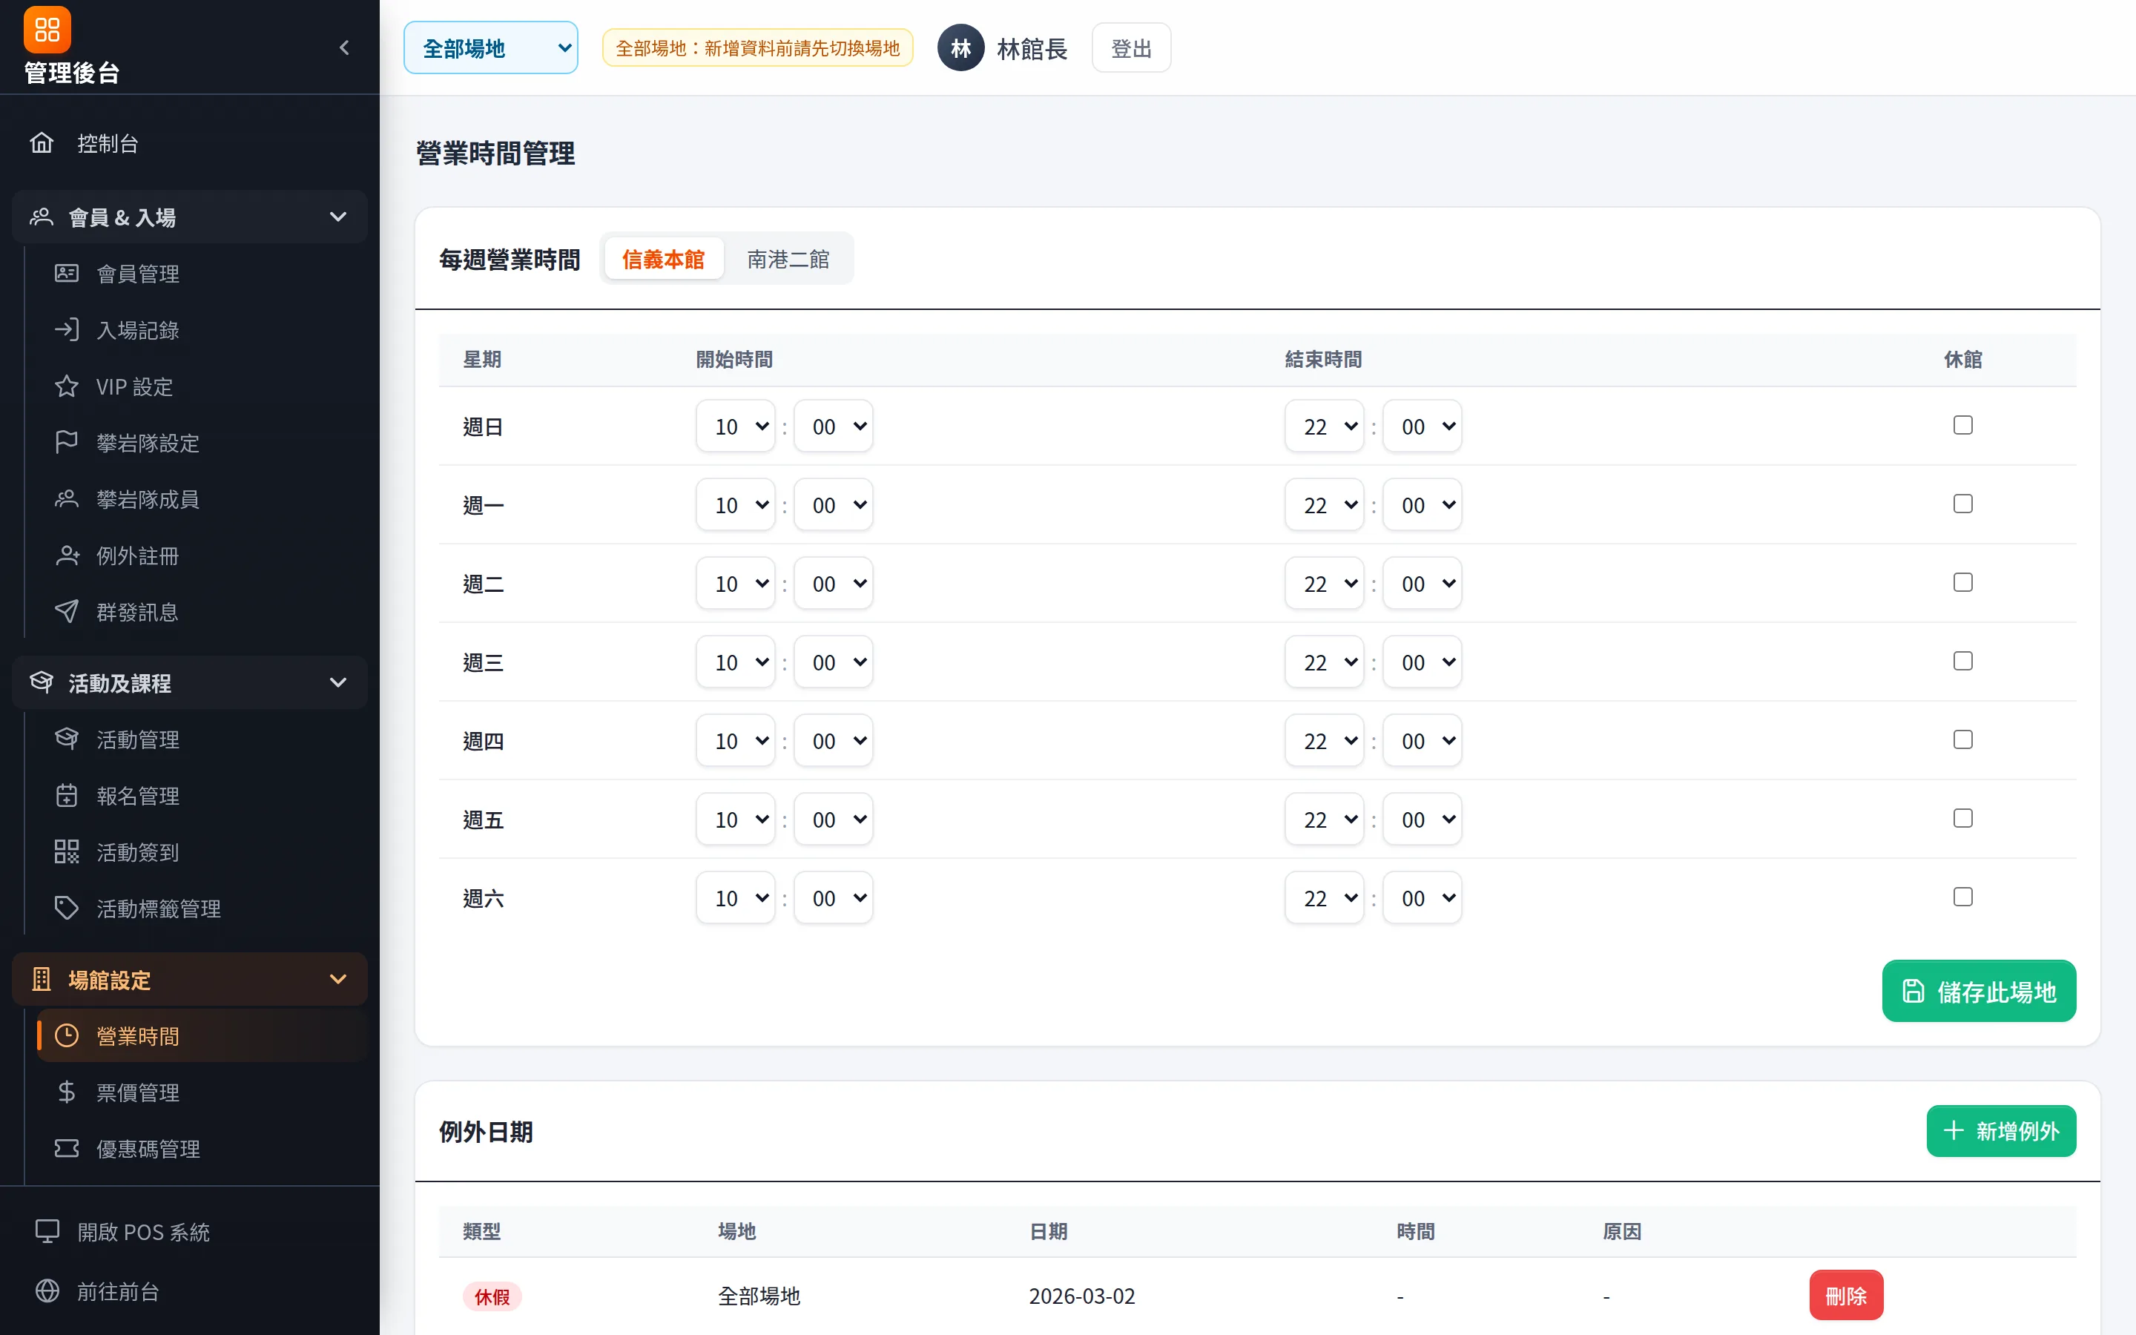Open 活動管理 graduation cap icon
The height and width of the screenshot is (1335, 2136).
[x=66, y=739]
